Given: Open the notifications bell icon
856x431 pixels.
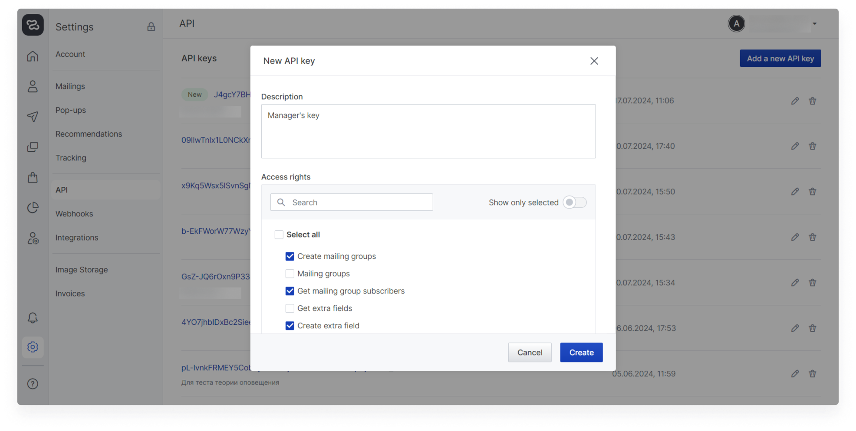Looking at the screenshot, I should click(x=33, y=318).
